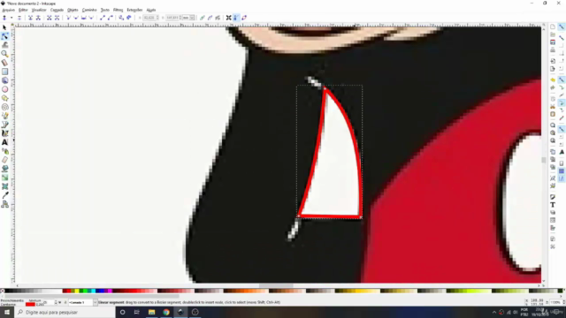566x318 pixels.
Task: Select the Connector diagram tool
Action: [4, 204]
